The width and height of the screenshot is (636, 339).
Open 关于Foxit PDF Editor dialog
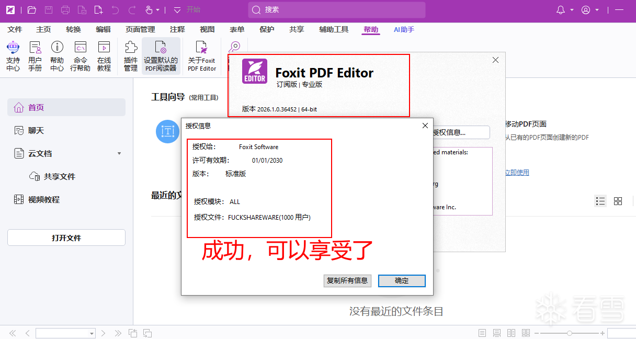(x=201, y=56)
